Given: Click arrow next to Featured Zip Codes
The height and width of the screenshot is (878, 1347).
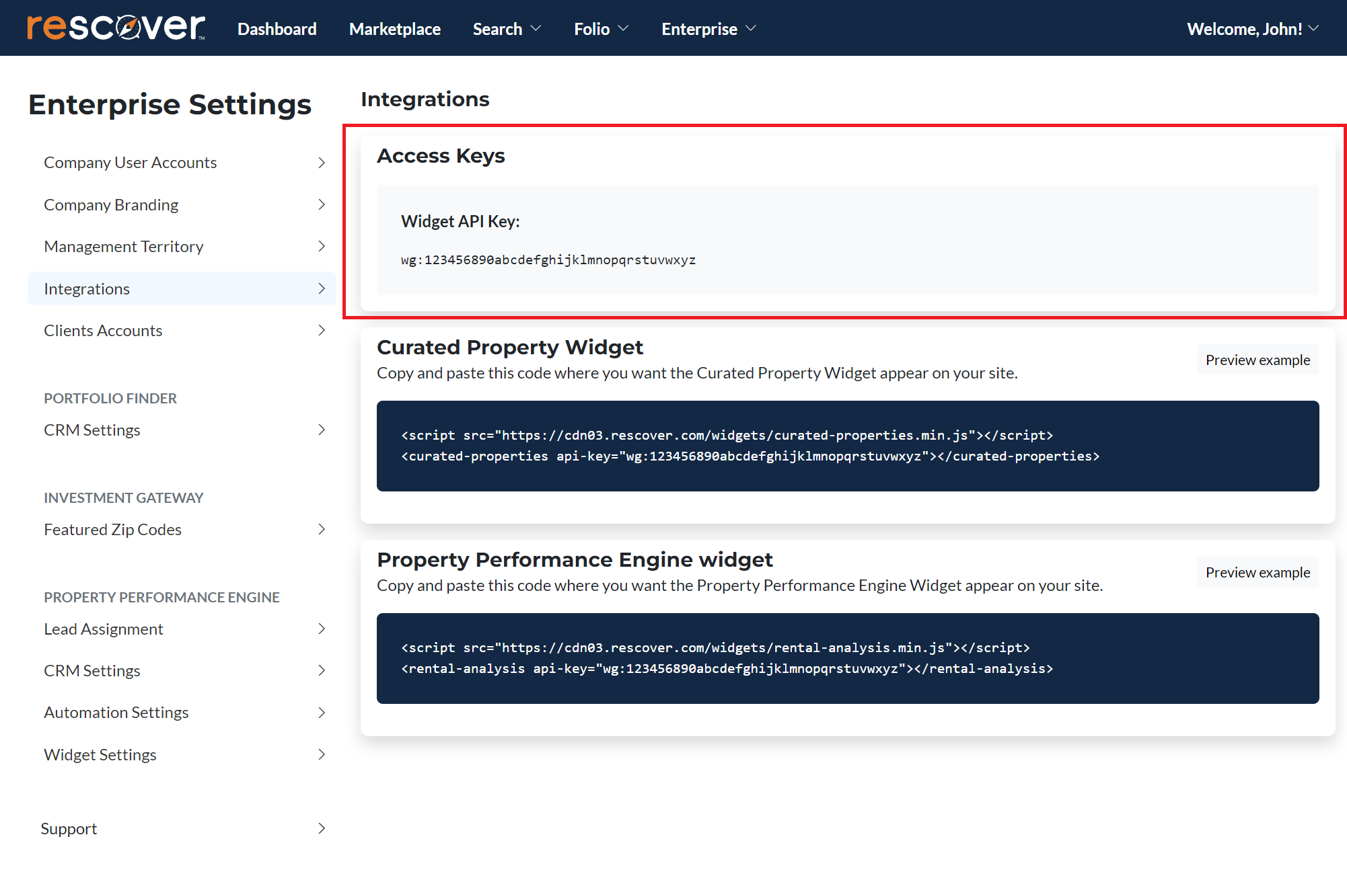Looking at the screenshot, I should coord(322,529).
